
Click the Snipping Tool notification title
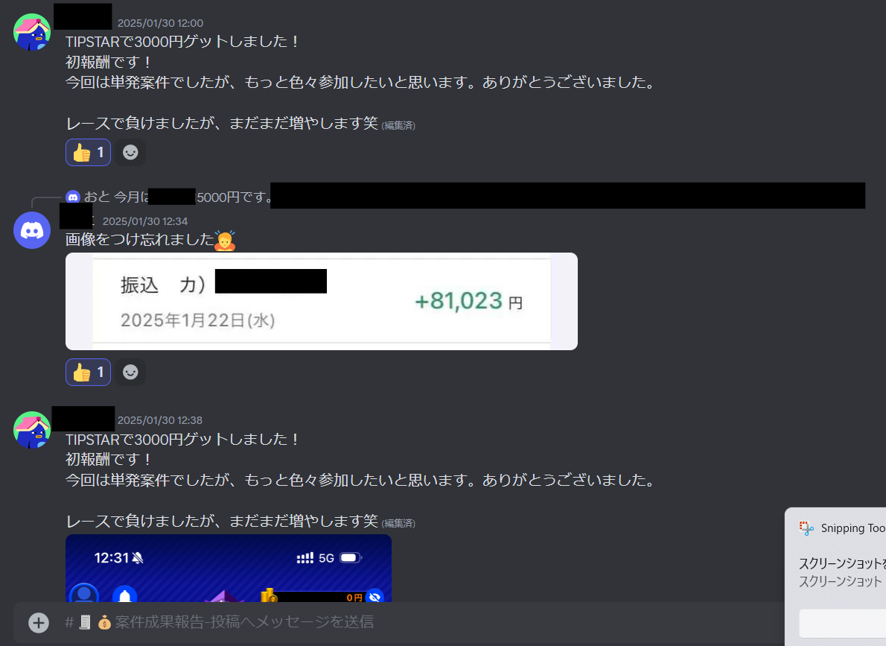852,528
